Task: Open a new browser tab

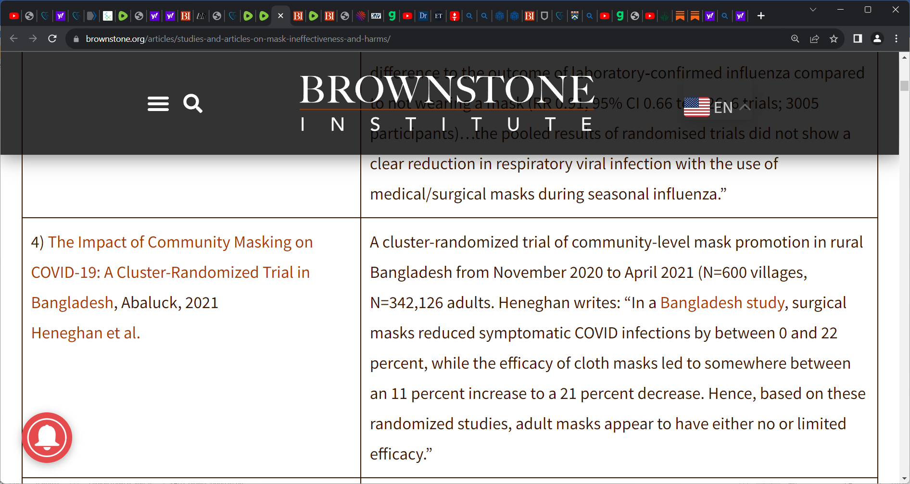Action: (x=761, y=16)
